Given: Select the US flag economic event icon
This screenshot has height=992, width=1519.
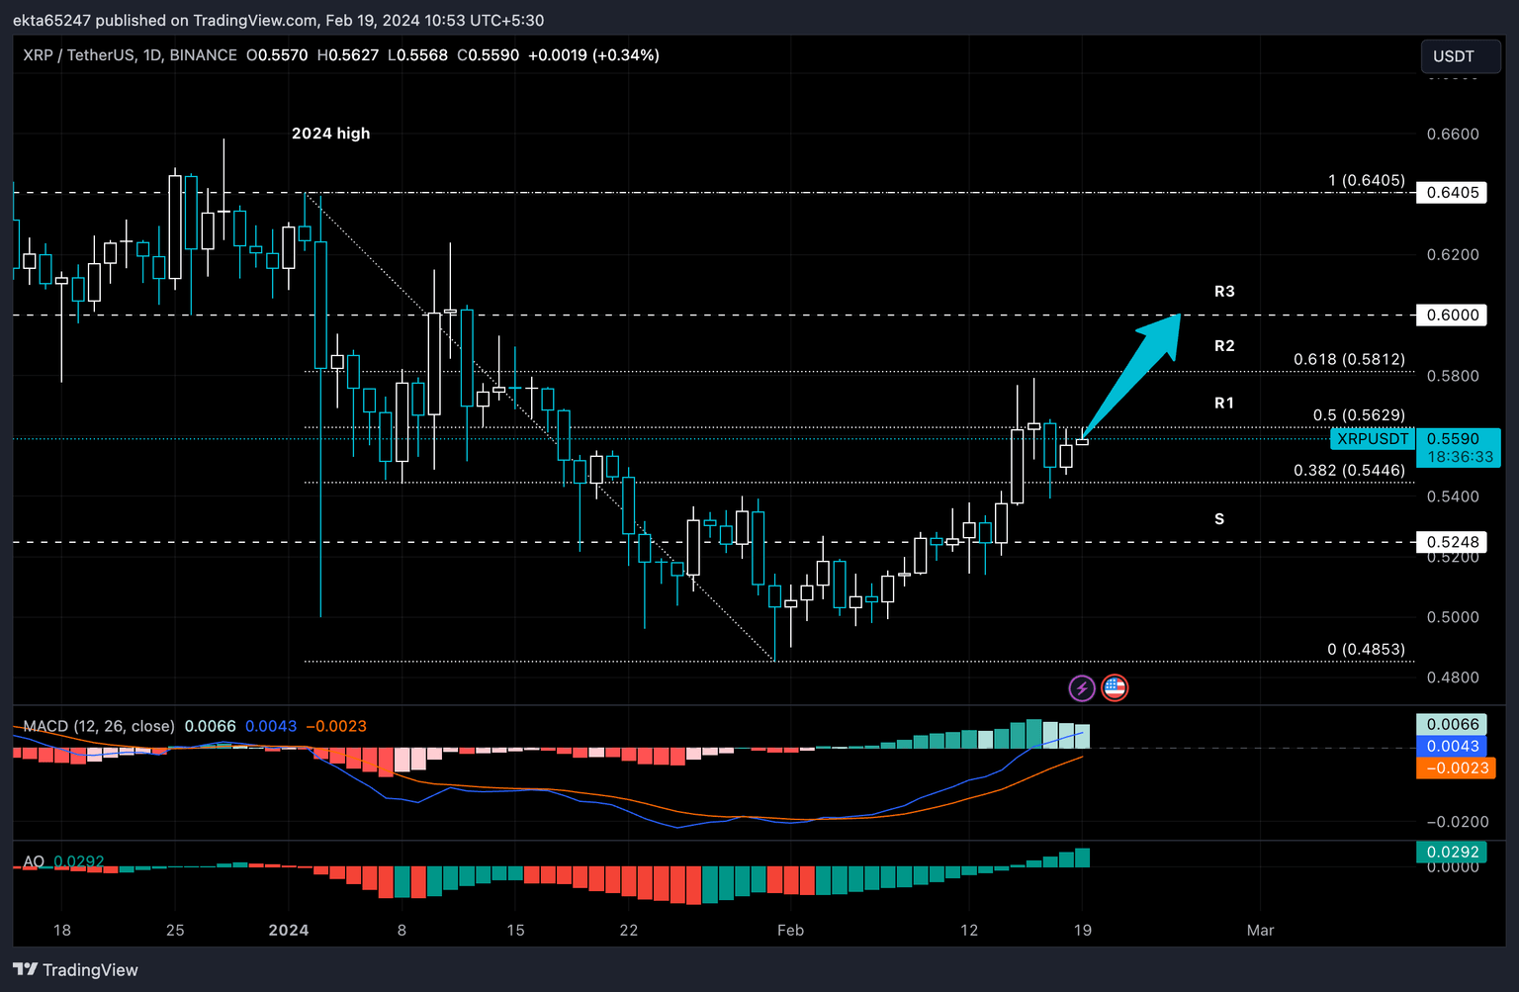Looking at the screenshot, I should tap(1115, 687).
